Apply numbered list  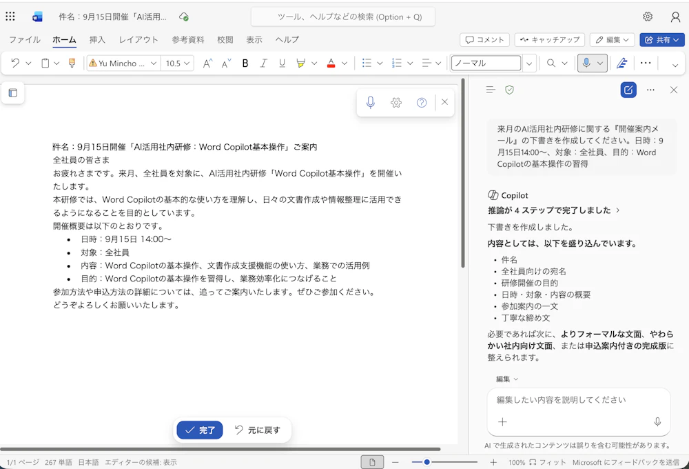coord(397,63)
